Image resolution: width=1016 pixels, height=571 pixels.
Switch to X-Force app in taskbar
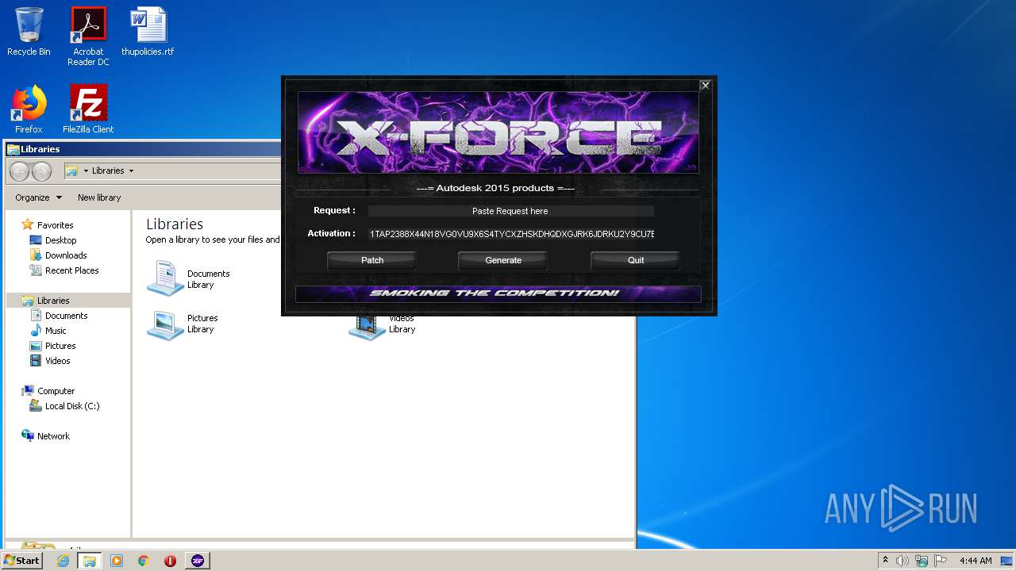click(198, 561)
